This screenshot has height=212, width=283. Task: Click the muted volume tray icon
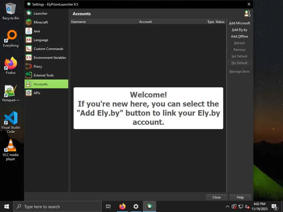247,206
